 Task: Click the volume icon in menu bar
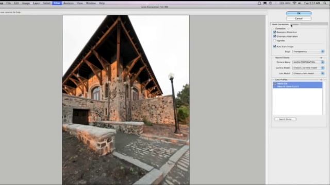300,3
